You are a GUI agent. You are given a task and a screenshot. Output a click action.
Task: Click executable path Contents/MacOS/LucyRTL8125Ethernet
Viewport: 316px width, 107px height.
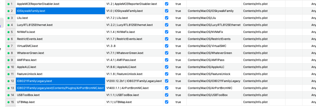214,25
